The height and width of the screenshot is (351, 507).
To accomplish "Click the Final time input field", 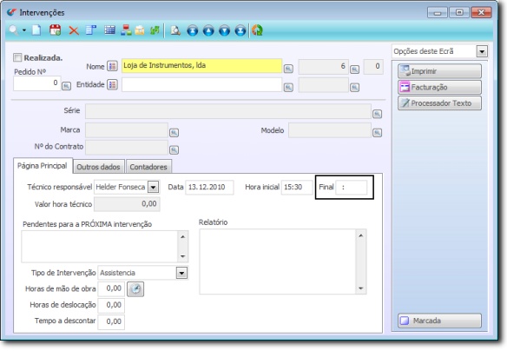I will [x=352, y=188].
